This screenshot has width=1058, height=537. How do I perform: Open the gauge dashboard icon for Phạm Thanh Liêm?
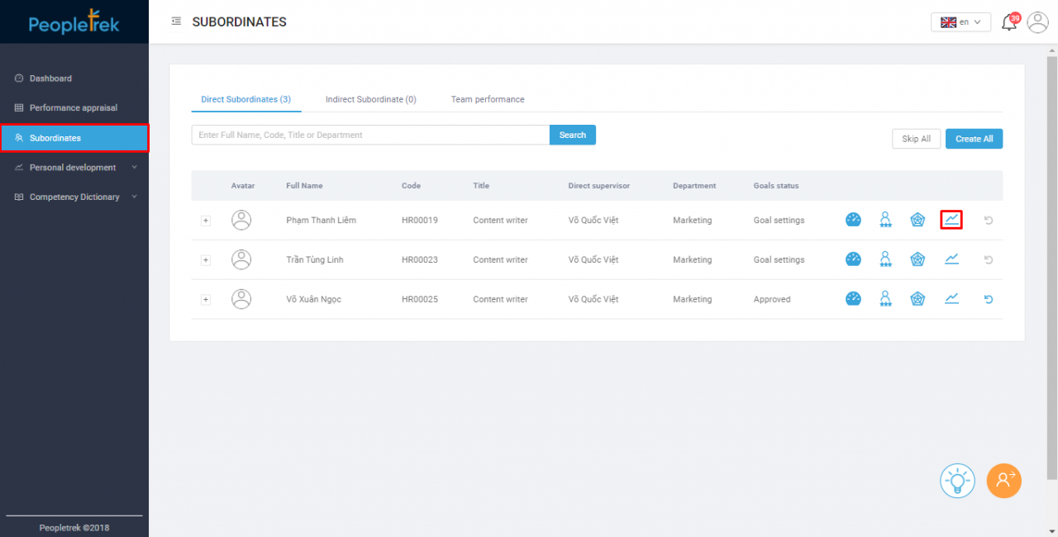point(853,220)
